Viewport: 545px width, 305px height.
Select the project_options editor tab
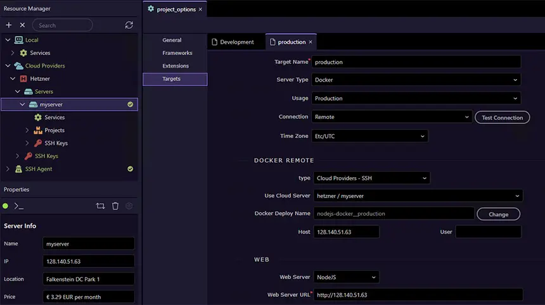pyautogui.click(x=174, y=9)
